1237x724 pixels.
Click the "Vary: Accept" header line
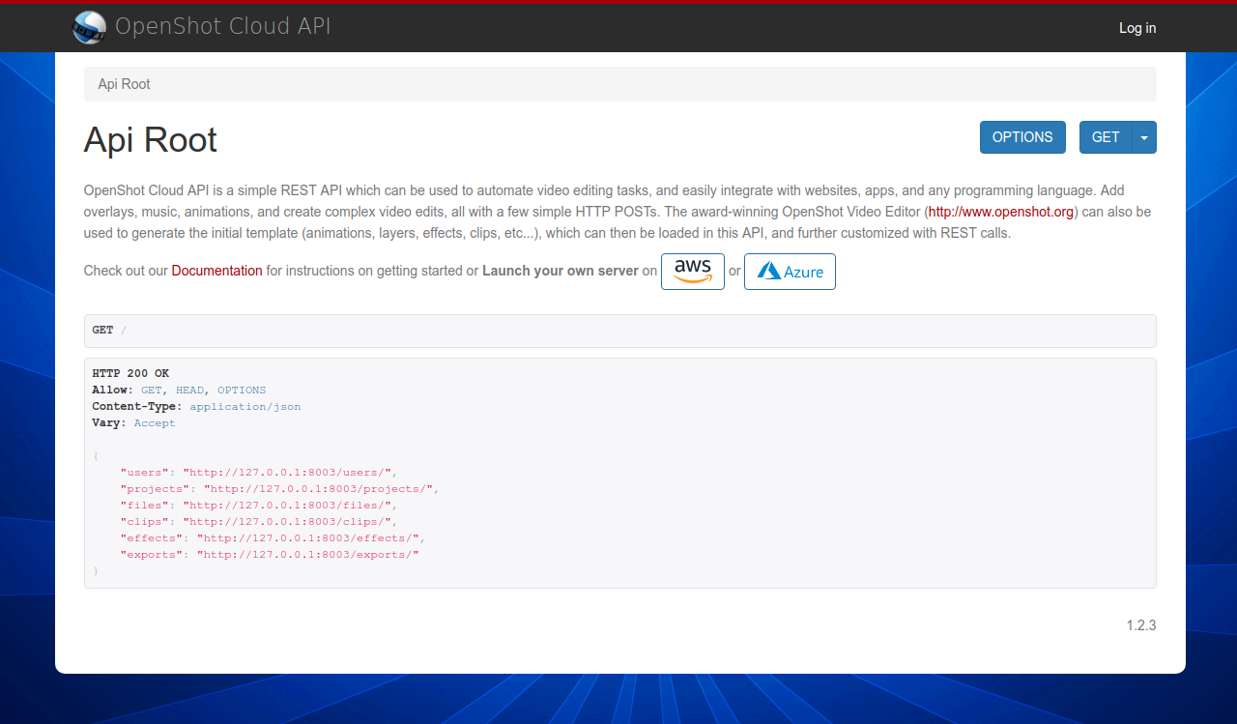pyautogui.click(x=133, y=422)
